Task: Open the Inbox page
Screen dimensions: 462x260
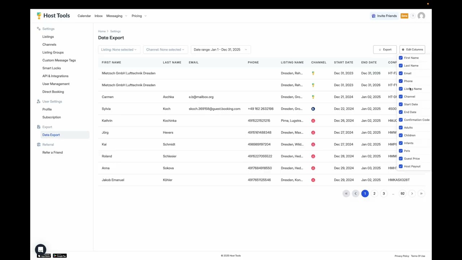Action: coord(99,16)
